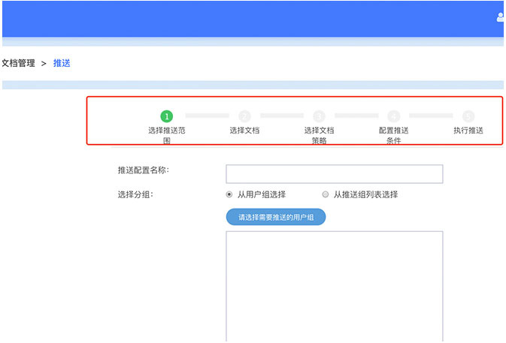Image resolution: width=506 pixels, height=343 pixels.
Task: Select the 从用户组选择 radio button
Action: tap(229, 194)
